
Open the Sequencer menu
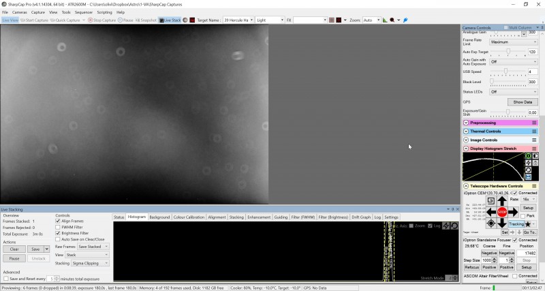pyautogui.click(x=83, y=12)
